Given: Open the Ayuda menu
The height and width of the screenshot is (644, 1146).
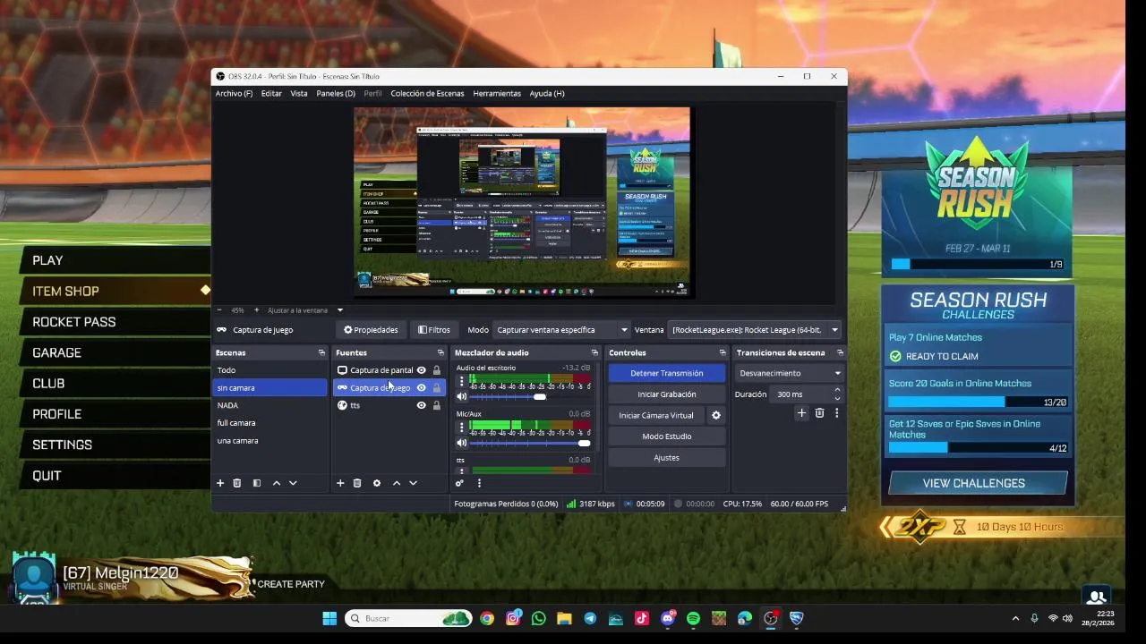Looking at the screenshot, I should point(547,93).
